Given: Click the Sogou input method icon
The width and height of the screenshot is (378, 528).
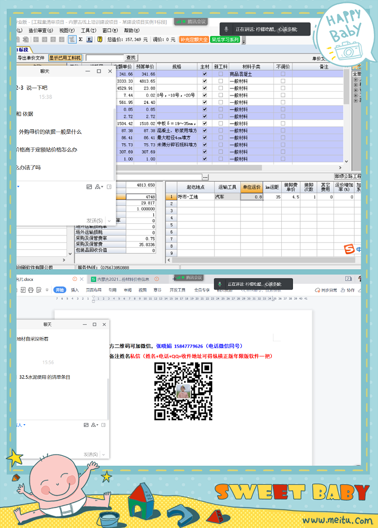Looking at the screenshot, I should (x=349, y=249).
